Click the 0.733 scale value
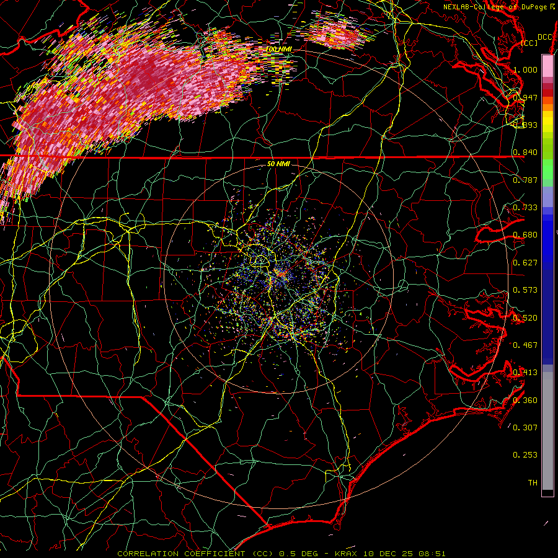558x558 pixels. tap(525, 208)
